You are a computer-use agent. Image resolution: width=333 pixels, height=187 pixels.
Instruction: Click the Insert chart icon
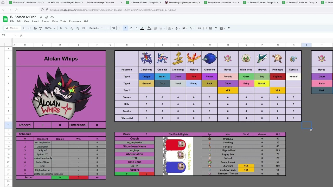point(210,28)
